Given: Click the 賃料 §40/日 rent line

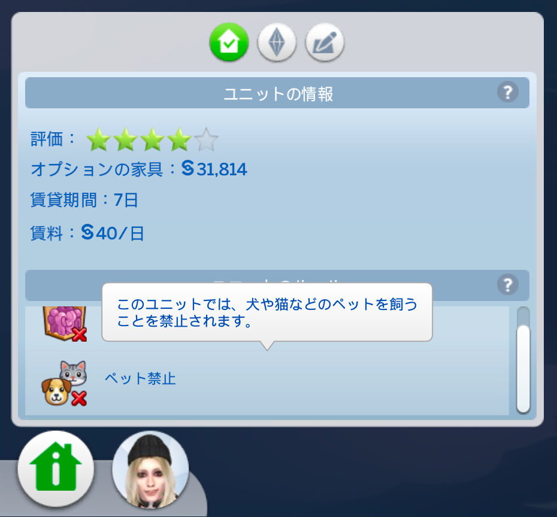Looking at the screenshot, I should [87, 233].
